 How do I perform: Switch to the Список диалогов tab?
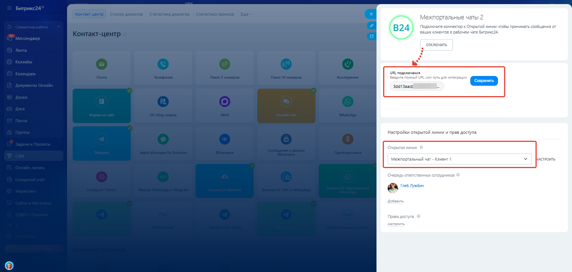point(127,14)
